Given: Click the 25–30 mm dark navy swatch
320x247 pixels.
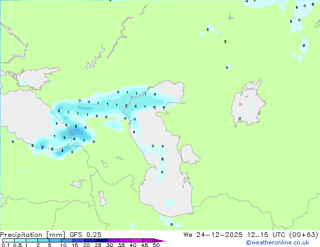Looking at the screenshot, I should 101,240.
